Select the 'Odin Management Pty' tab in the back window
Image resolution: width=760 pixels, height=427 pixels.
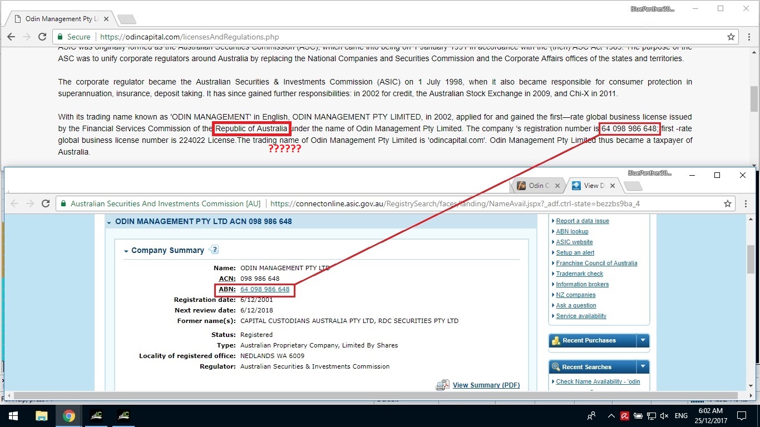coord(61,19)
